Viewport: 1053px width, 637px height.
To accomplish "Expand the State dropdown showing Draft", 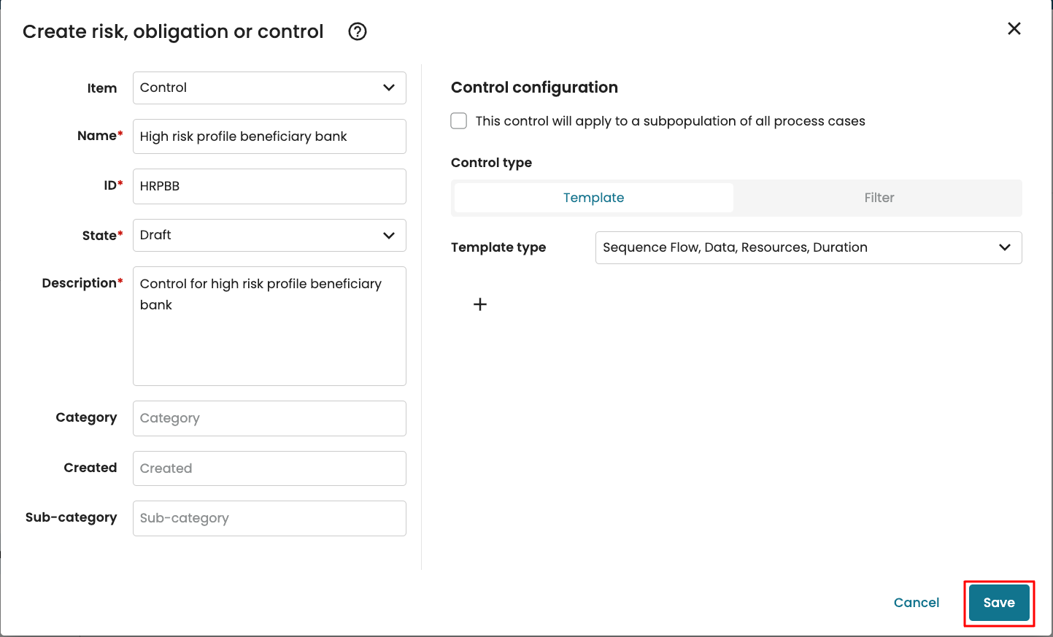I will tap(269, 235).
